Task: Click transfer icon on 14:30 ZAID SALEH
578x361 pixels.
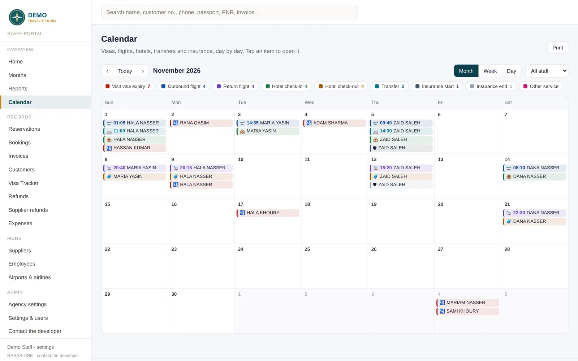Action: (x=375, y=131)
